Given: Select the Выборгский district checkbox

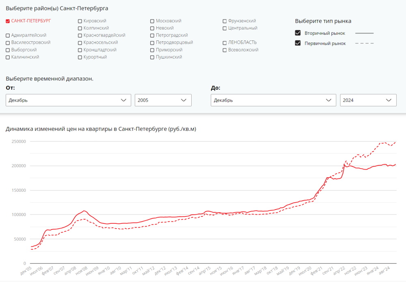Looking at the screenshot, I should tap(8, 50).
